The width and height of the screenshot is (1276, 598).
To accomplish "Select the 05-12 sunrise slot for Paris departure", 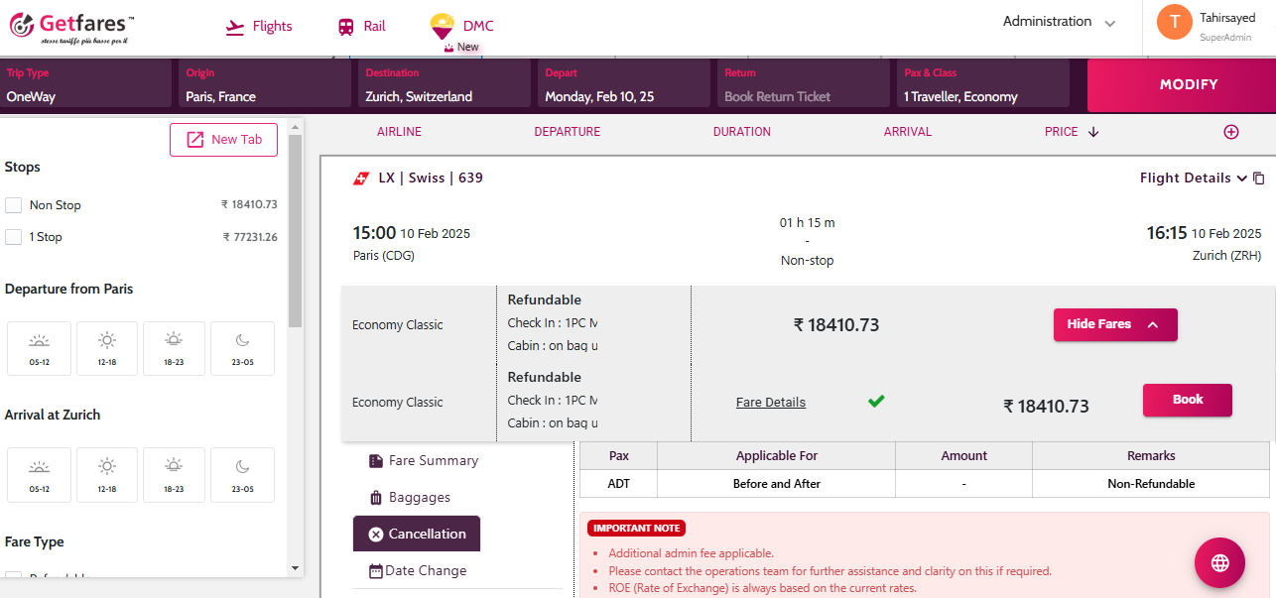I will pyautogui.click(x=40, y=348).
